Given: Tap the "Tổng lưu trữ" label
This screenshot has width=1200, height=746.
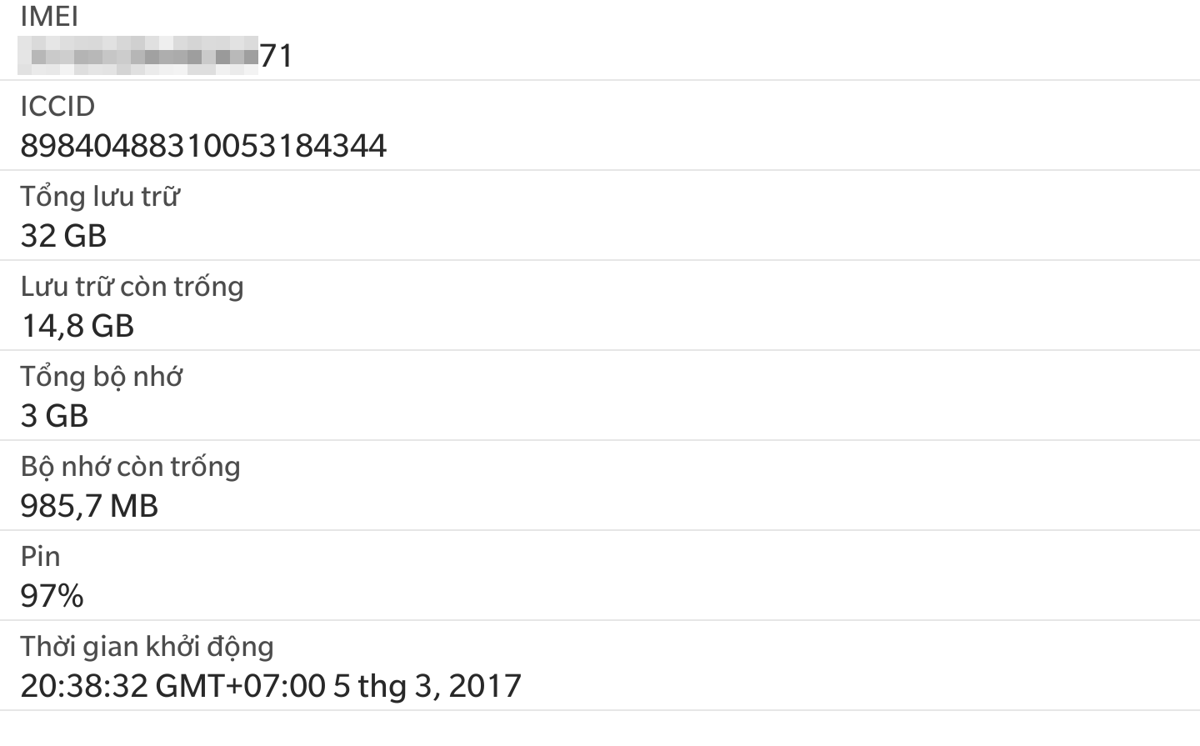Looking at the screenshot, I should (100, 197).
